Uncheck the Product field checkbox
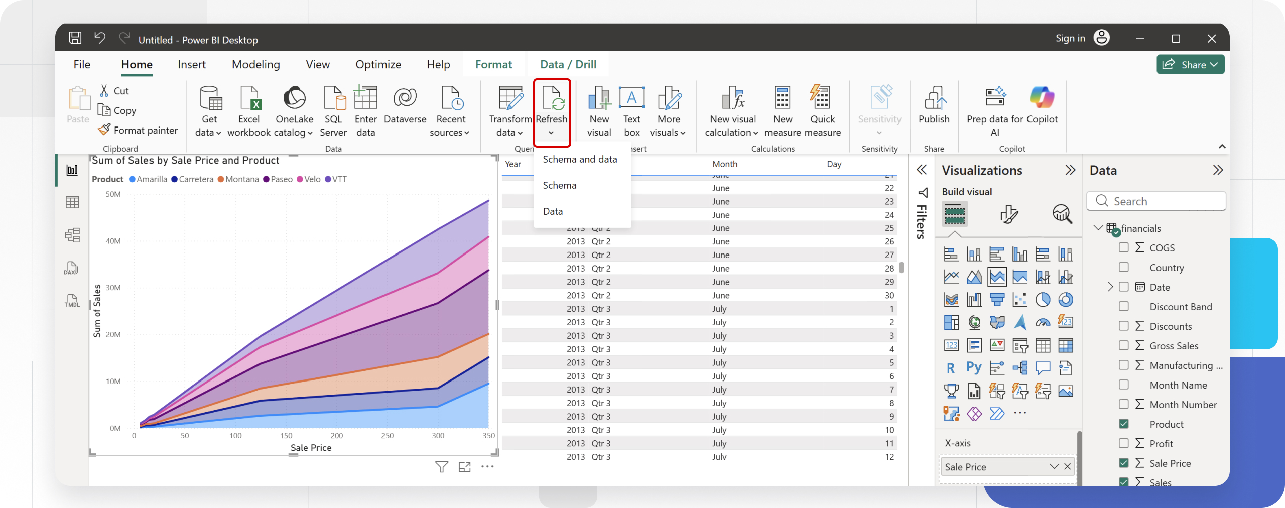The image size is (1285, 508). 1124,424
